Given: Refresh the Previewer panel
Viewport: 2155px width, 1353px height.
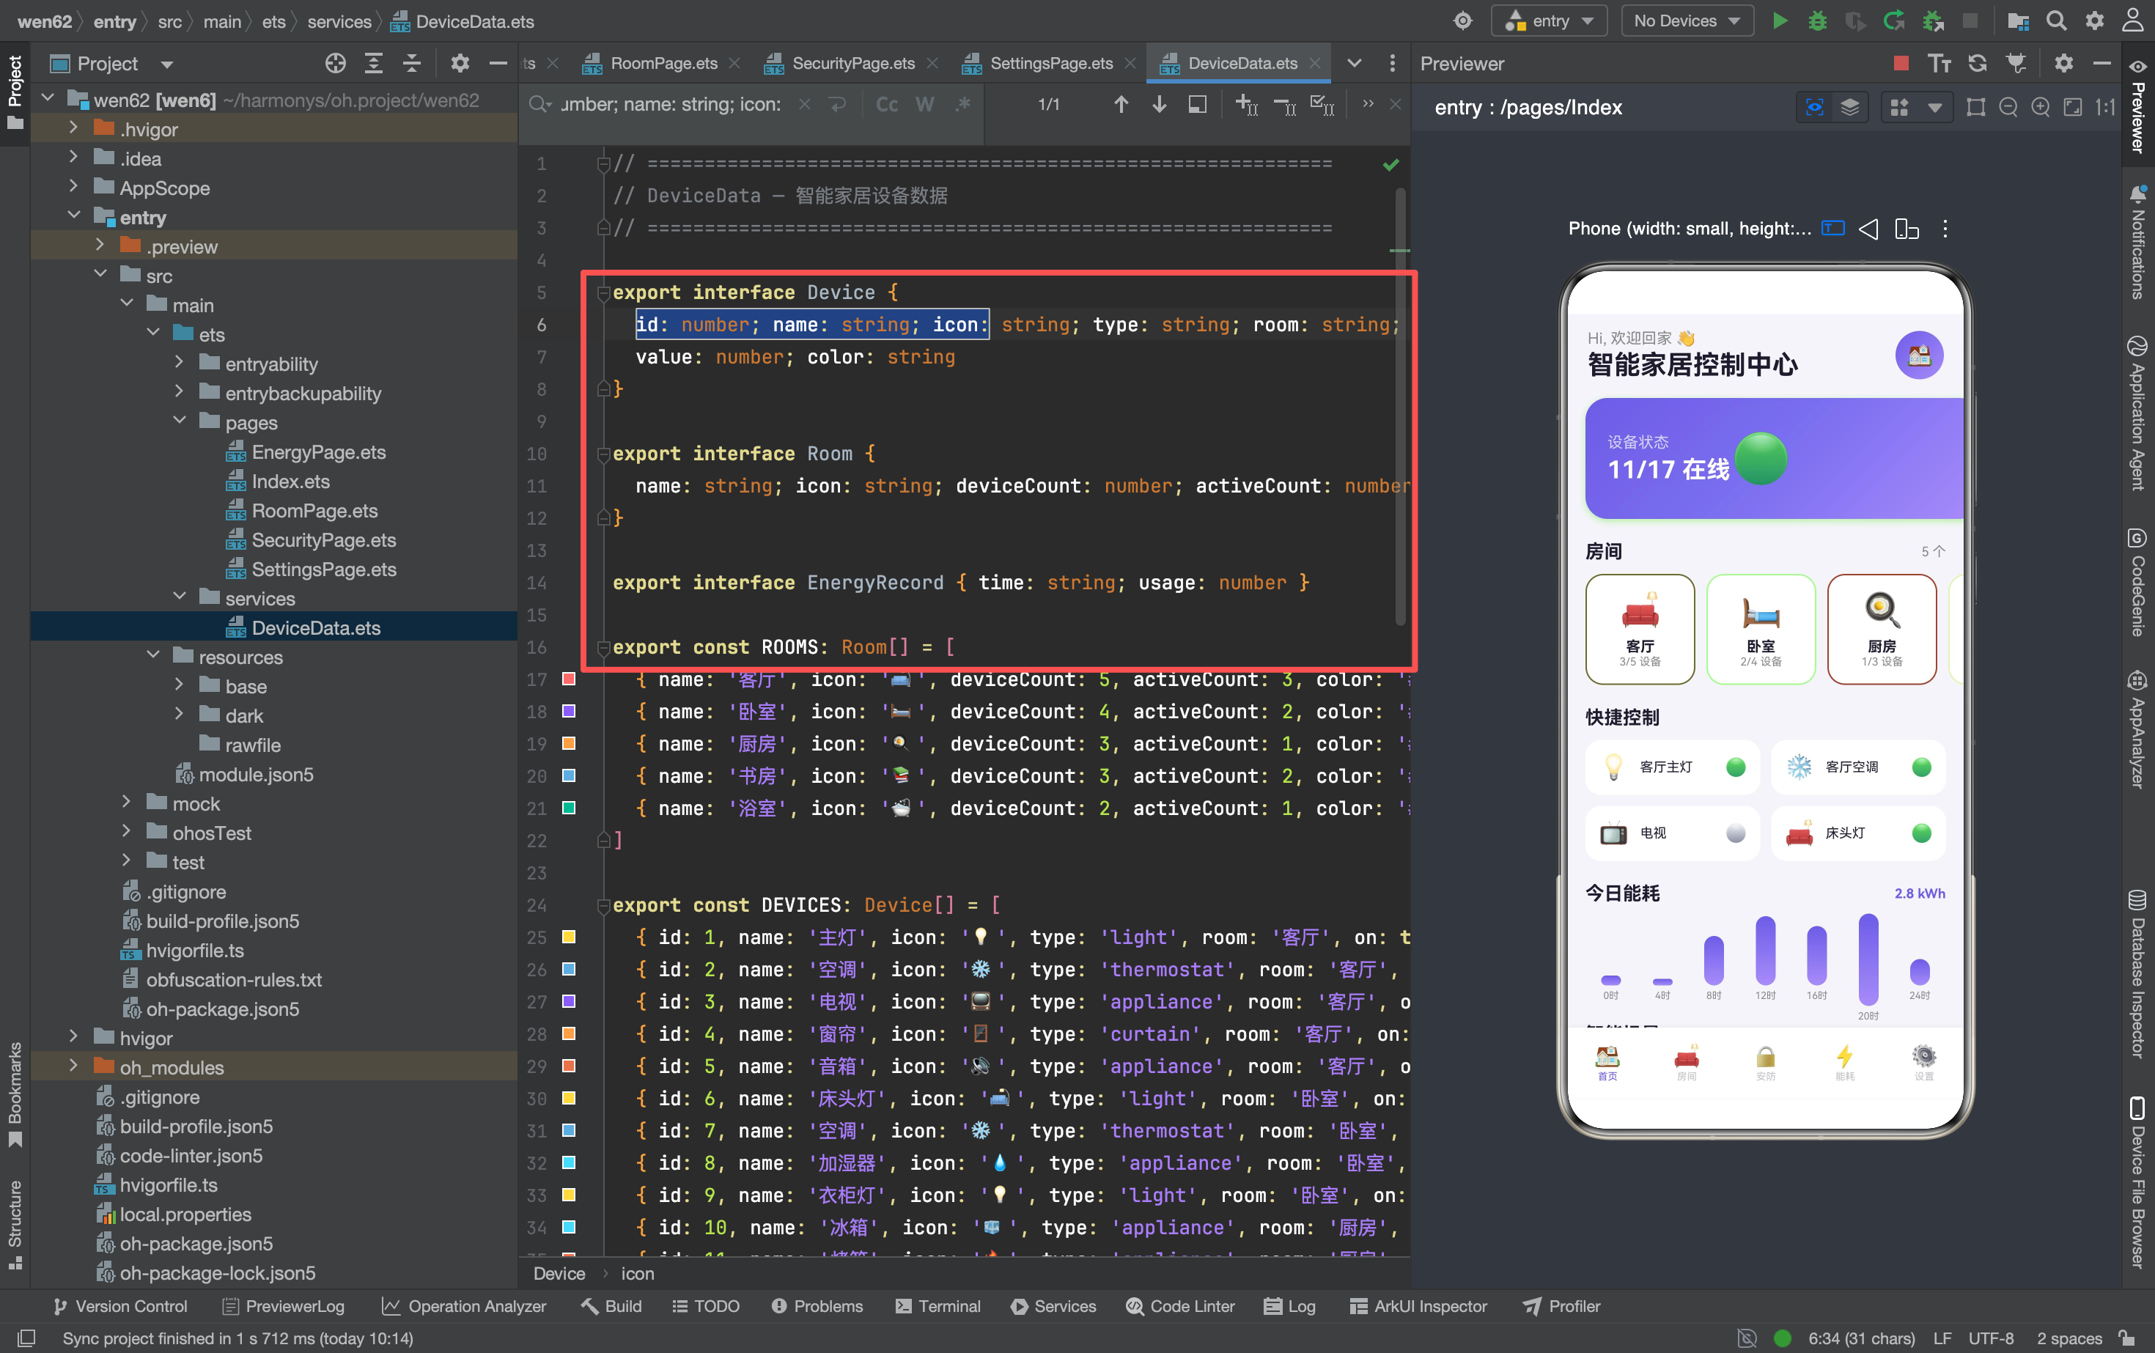Looking at the screenshot, I should [x=1977, y=64].
